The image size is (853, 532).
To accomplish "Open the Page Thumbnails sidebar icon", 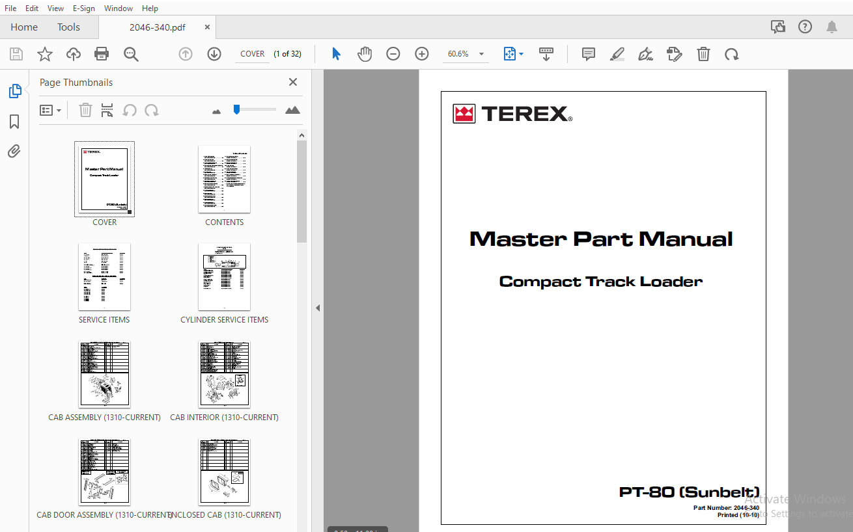I will (14, 91).
